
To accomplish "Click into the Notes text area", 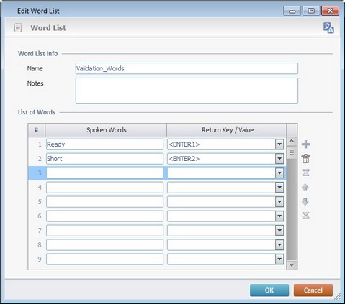I will click(187, 91).
